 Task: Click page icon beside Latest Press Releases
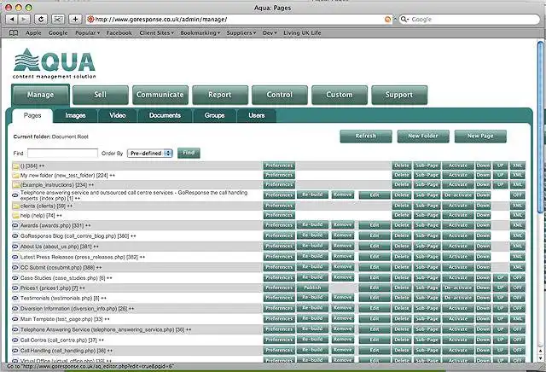(x=15, y=257)
